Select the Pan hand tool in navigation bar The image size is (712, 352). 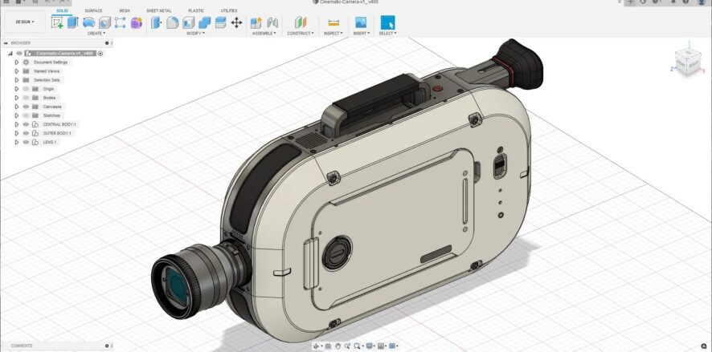click(338, 346)
